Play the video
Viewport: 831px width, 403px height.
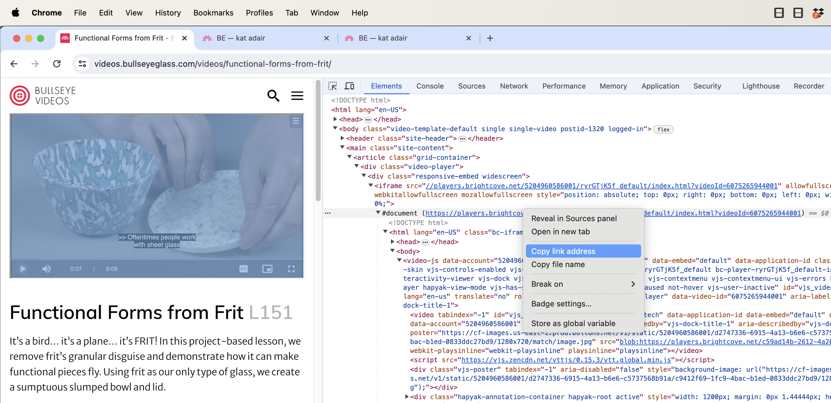point(23,269)
